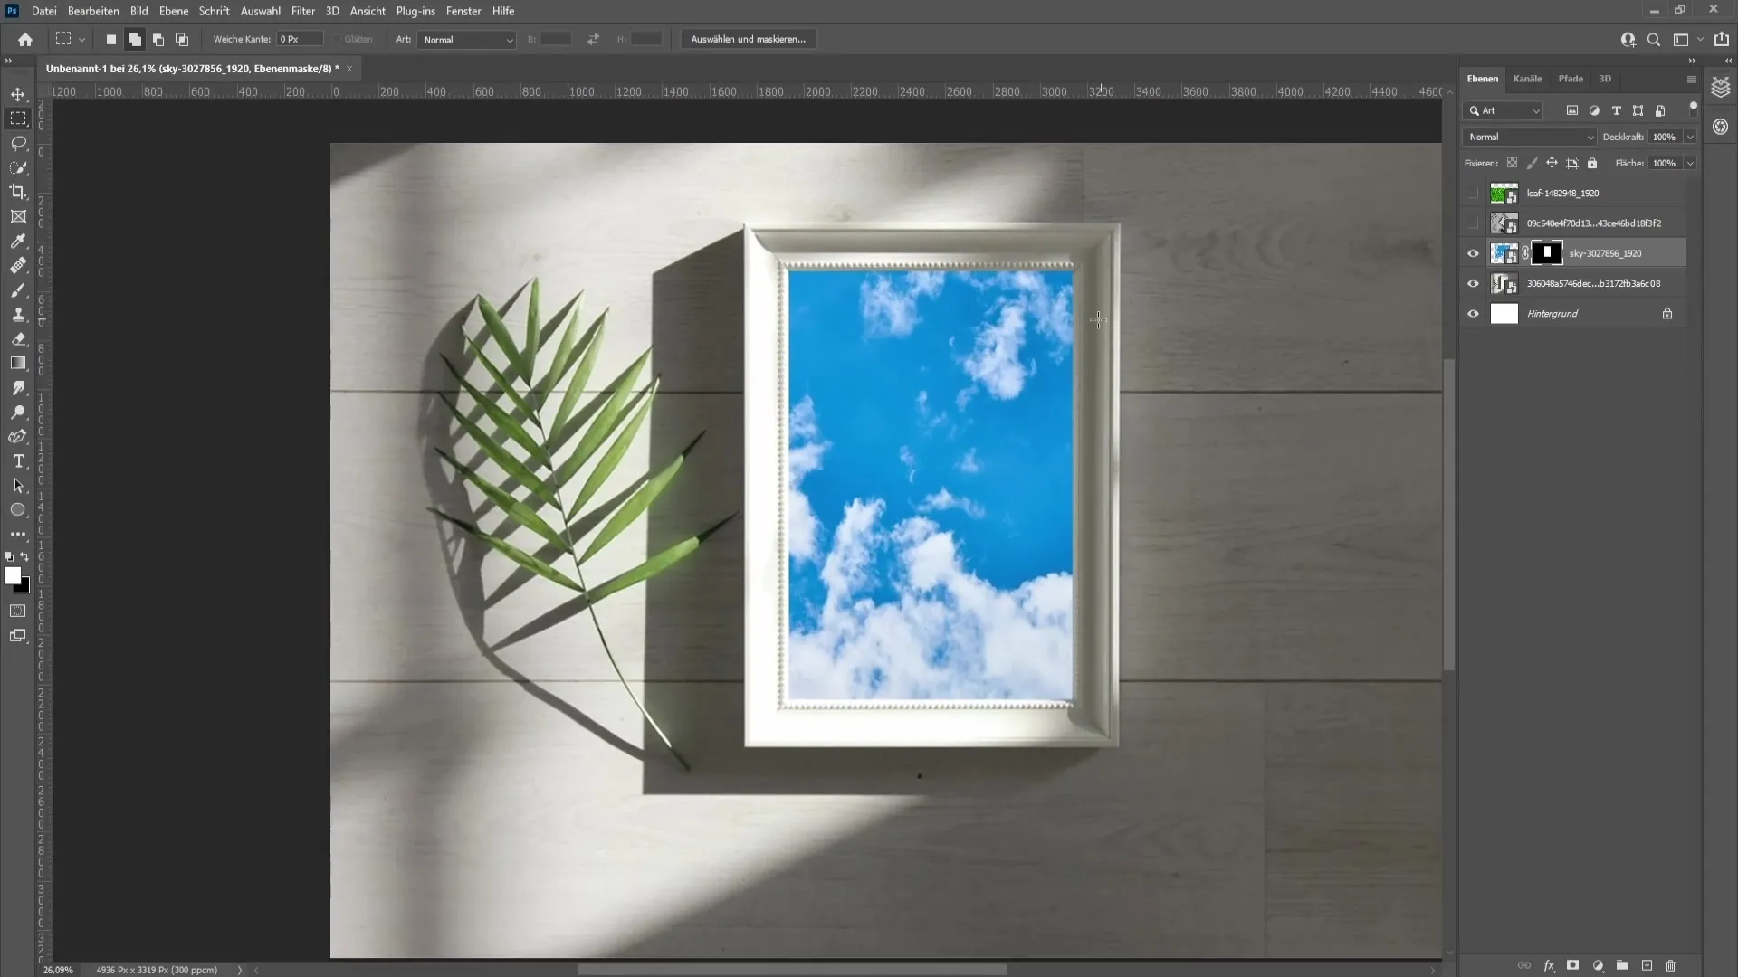The width and height of the screenshot is (1738, 977).
Task: Click the Zoom tool icon
Action: point(18,413)
